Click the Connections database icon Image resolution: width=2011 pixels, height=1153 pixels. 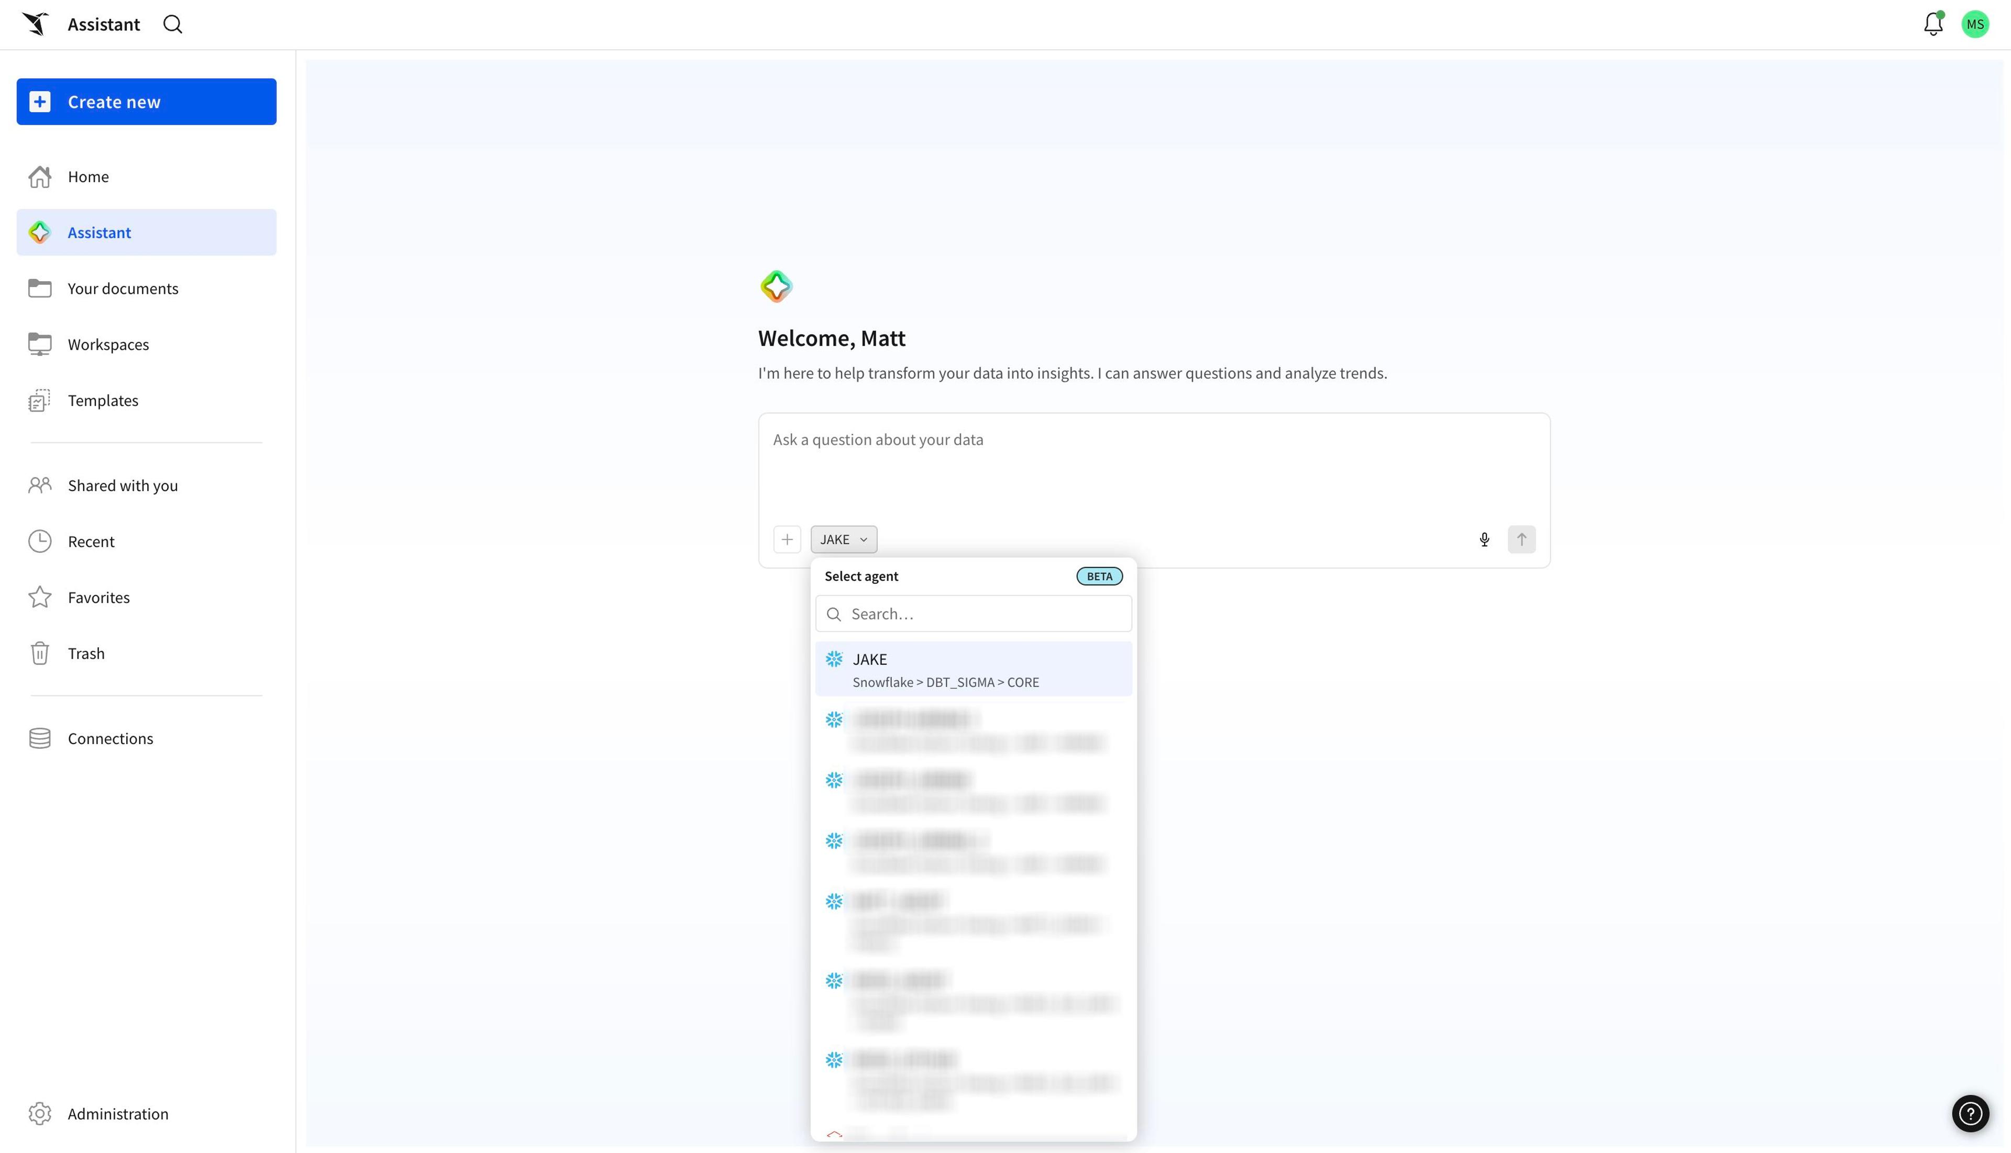point(40,738)
